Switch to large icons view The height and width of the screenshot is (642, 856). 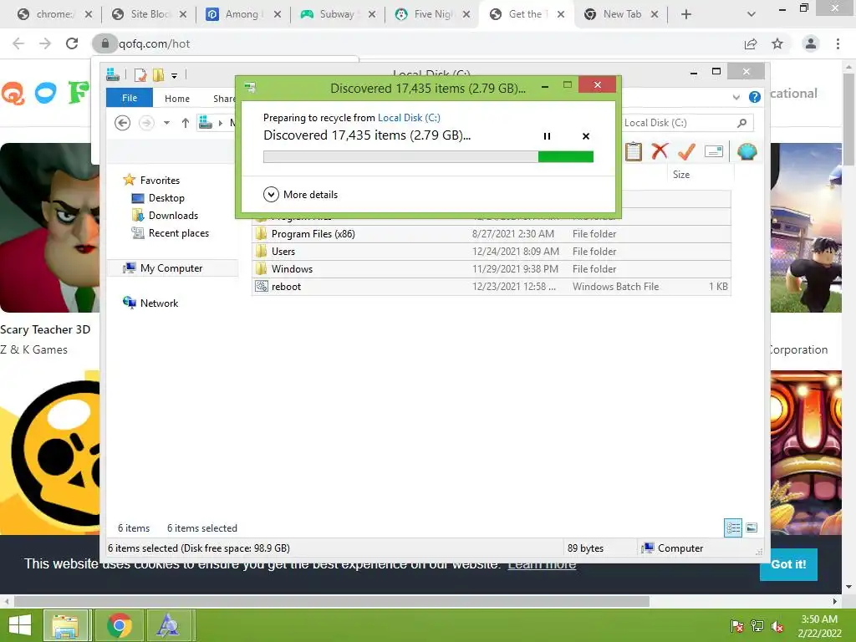(752, 527)
